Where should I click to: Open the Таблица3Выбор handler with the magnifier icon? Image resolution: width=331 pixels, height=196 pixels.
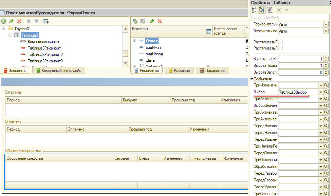coord(326,92)
